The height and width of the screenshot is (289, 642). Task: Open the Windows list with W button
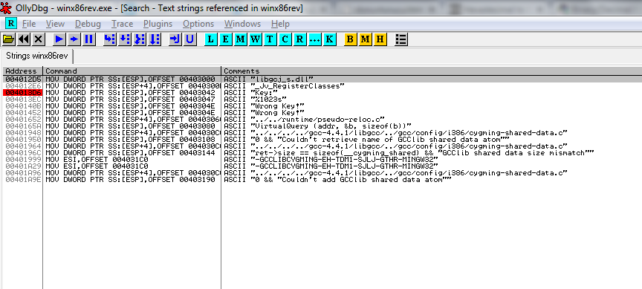point(255,39)
